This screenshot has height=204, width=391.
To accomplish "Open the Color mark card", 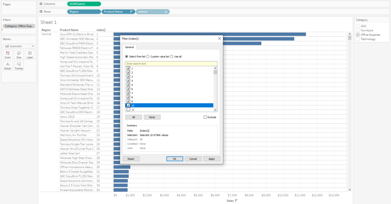I will (8, 55).
